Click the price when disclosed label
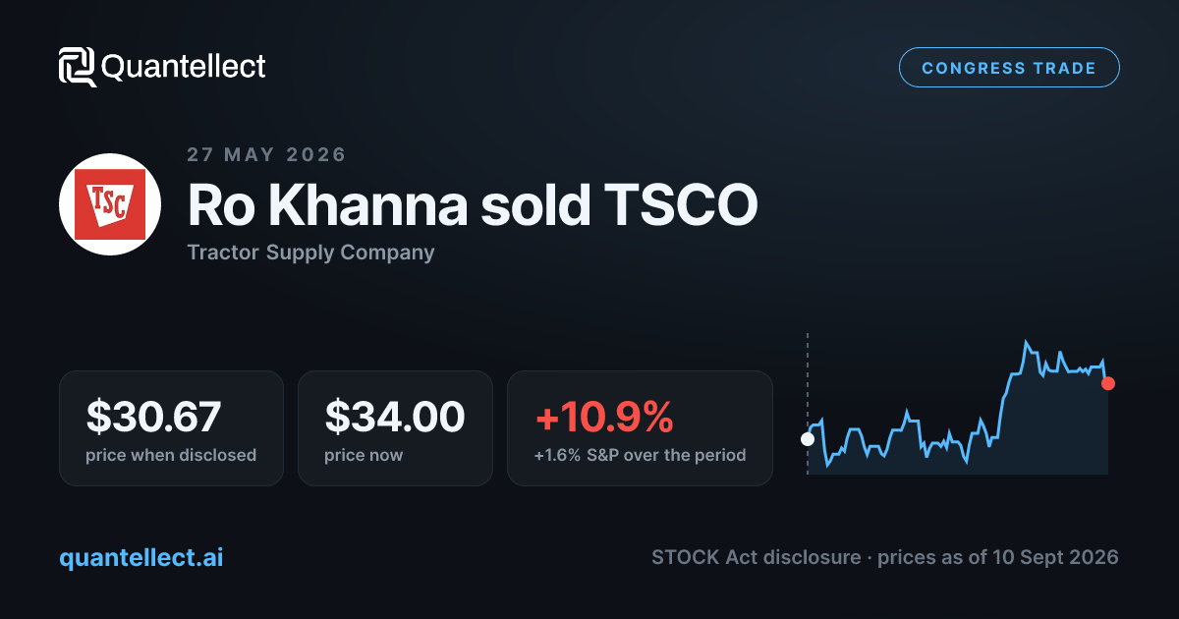This screenshot has height=619, width=1179. pos(171,456)
